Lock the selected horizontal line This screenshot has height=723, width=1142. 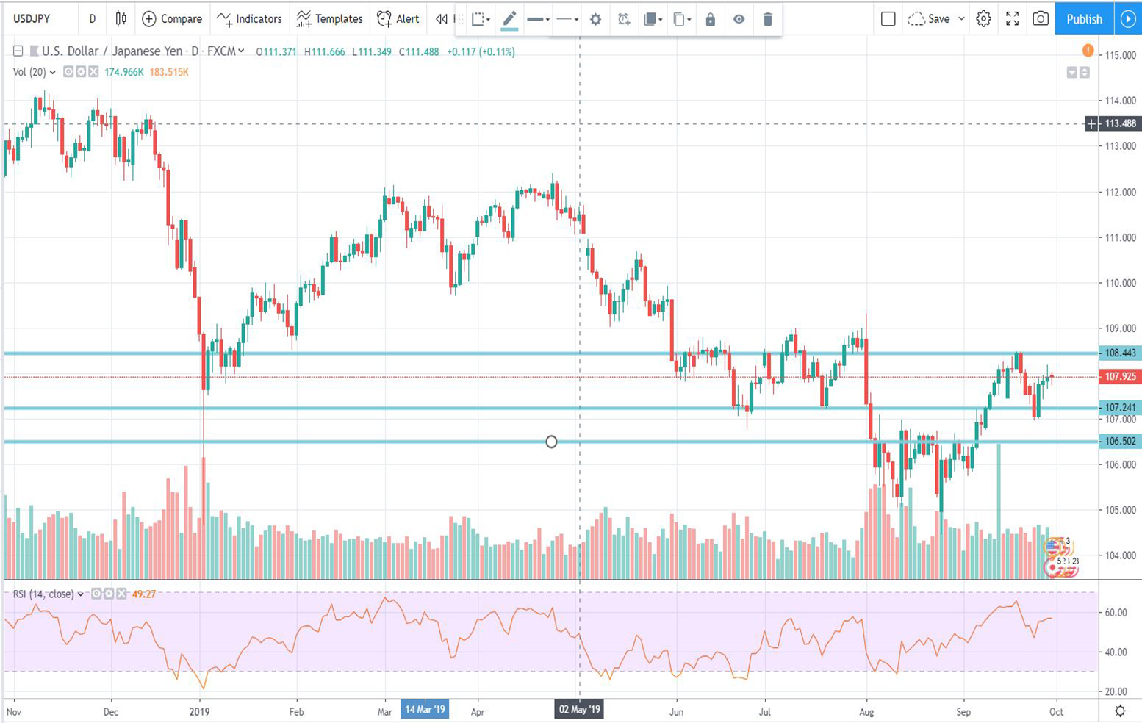coord(710,20)
